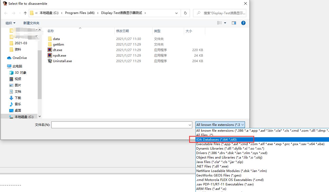Viewport: 329px width, 192px height.
Task: Close the Select file dialog
Action: point(245,4)
